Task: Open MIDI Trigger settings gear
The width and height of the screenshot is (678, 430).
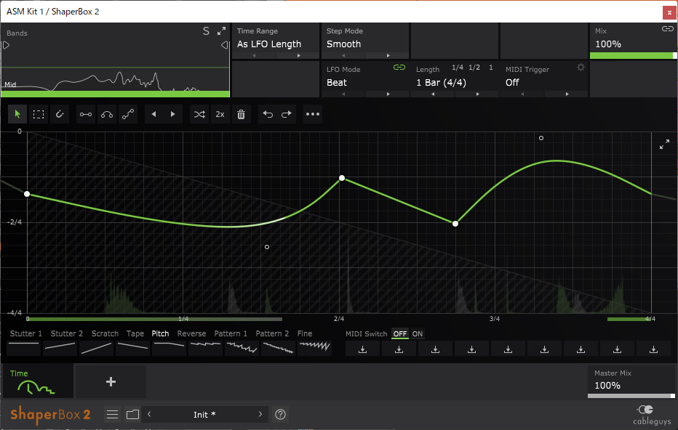Action: (x=581, y=68)
